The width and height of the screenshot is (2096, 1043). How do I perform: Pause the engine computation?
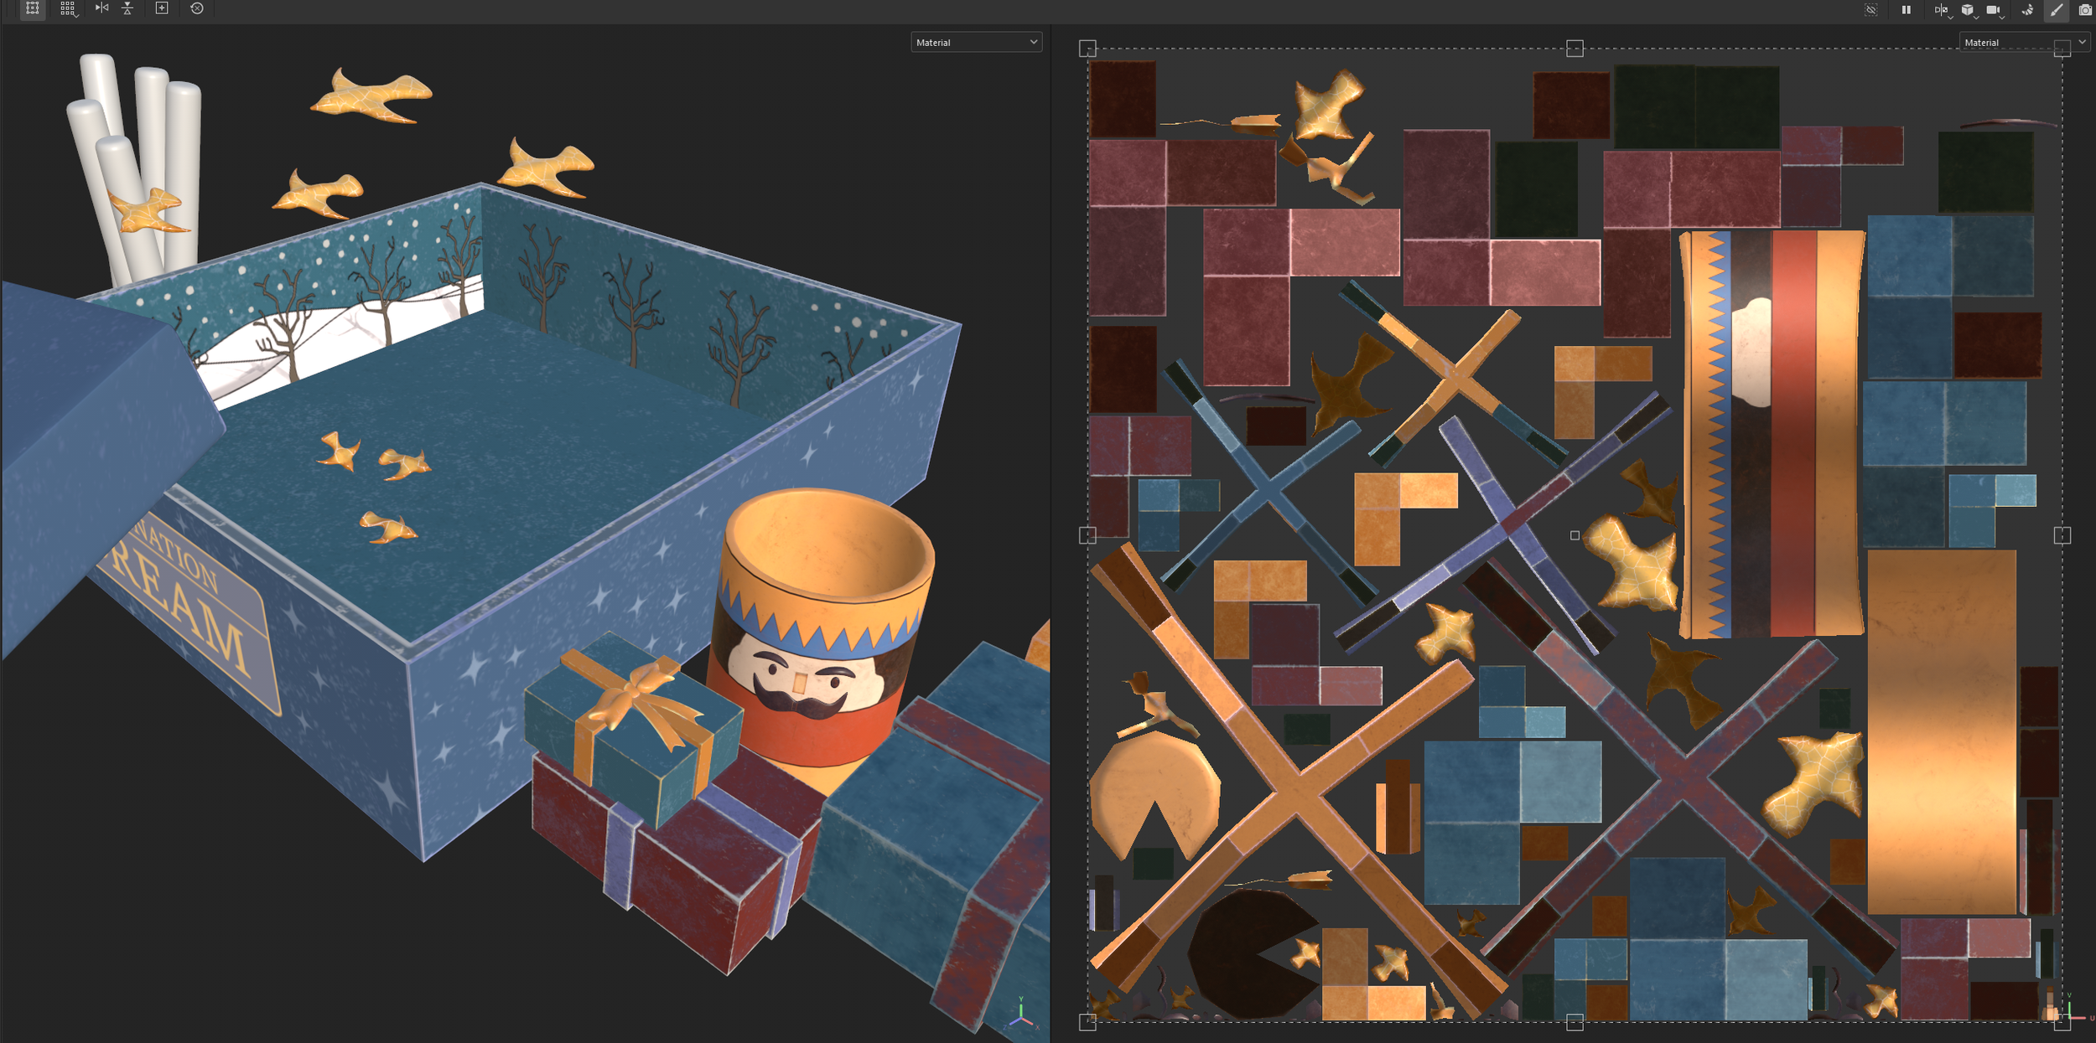[1906, 10]
